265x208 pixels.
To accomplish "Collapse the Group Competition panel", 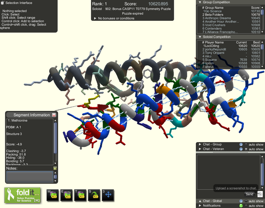I will [x=200, y=2].
